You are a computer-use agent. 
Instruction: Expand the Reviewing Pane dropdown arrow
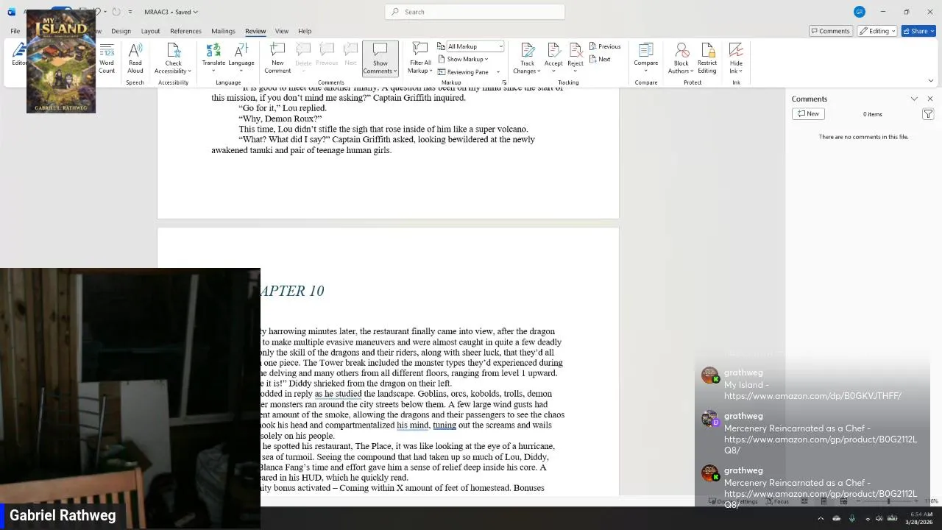point(498,72)
